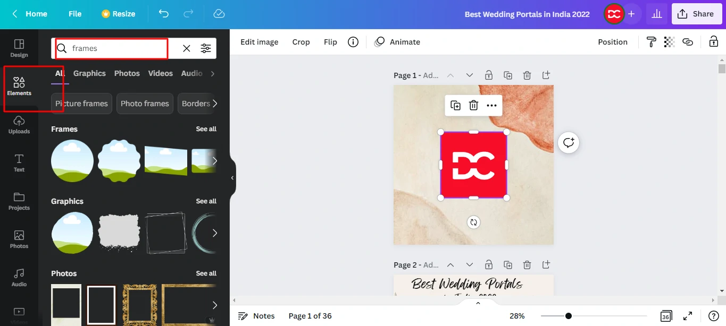
Task: Show more filter chips arrow
Action: 214,104
